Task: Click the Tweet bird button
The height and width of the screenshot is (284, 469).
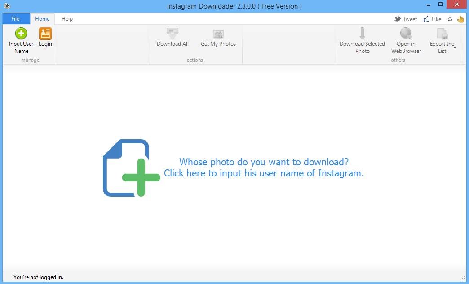Action: pos(406,19)
